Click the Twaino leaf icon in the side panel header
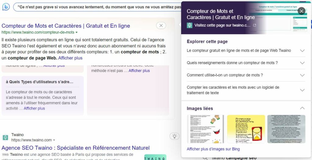The image size is (312, 160). (190, 25)
